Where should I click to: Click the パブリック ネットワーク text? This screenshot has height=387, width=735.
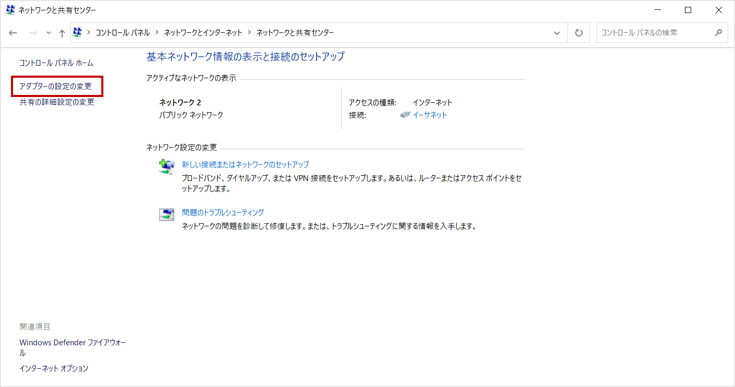[x=191, y=115]
